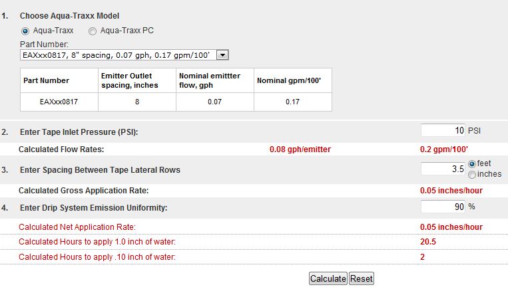Select the Aqua-Traxx model radio button
Screen dimensions: 508x291
25,31
